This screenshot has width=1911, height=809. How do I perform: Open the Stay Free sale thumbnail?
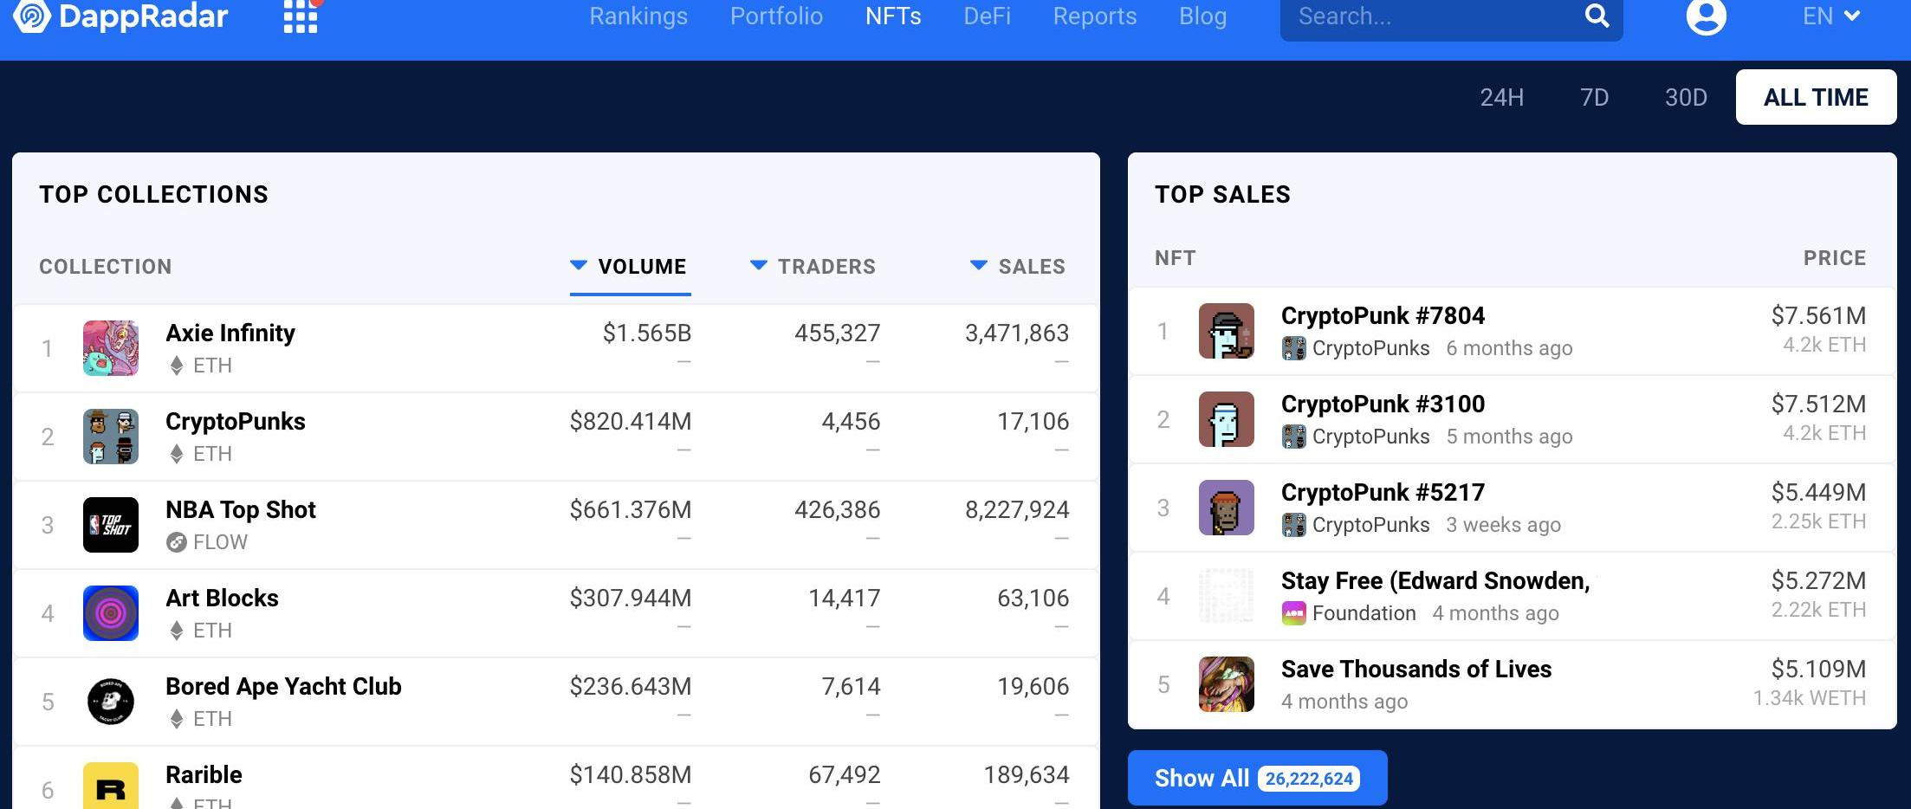1227,596
